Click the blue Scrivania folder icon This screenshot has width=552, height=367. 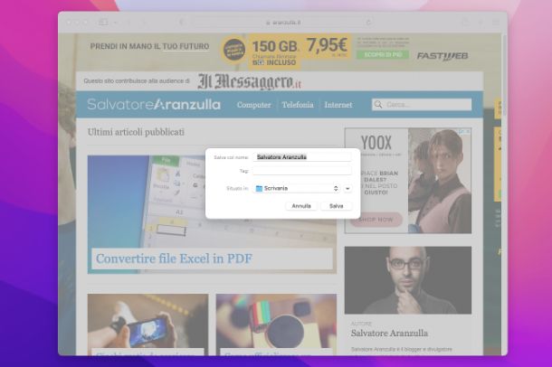point(259,189)
